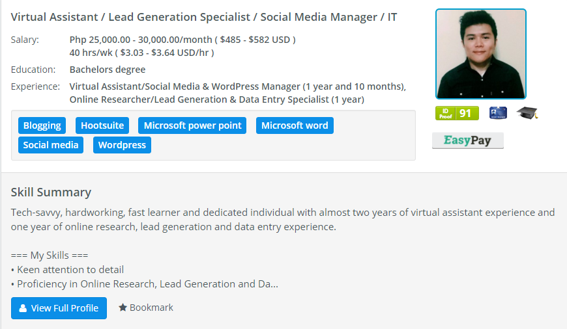Image resolution: width=567 pixels, height=329 pixels.
Task: Select the Wordpress skill tag
Action: [122, 145]
